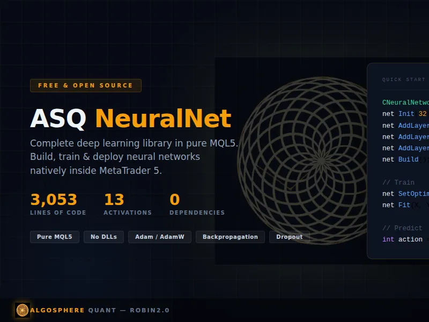This screenshot has height=322, width=429.
Task: Click the No DLLs tag
Action: (103, 237)
